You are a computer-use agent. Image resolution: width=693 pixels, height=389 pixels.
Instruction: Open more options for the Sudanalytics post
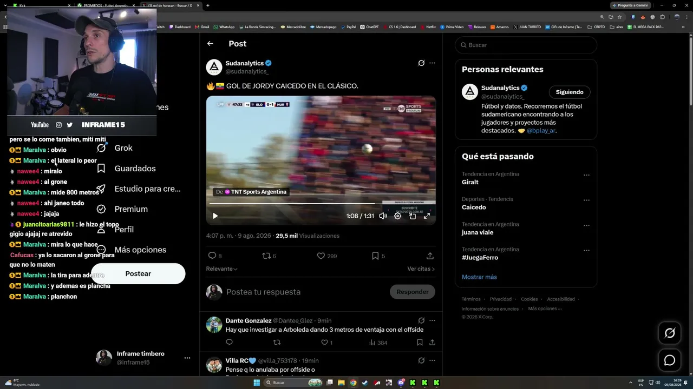point(432,63)
